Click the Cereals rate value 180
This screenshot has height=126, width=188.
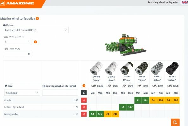pos(76,100)
